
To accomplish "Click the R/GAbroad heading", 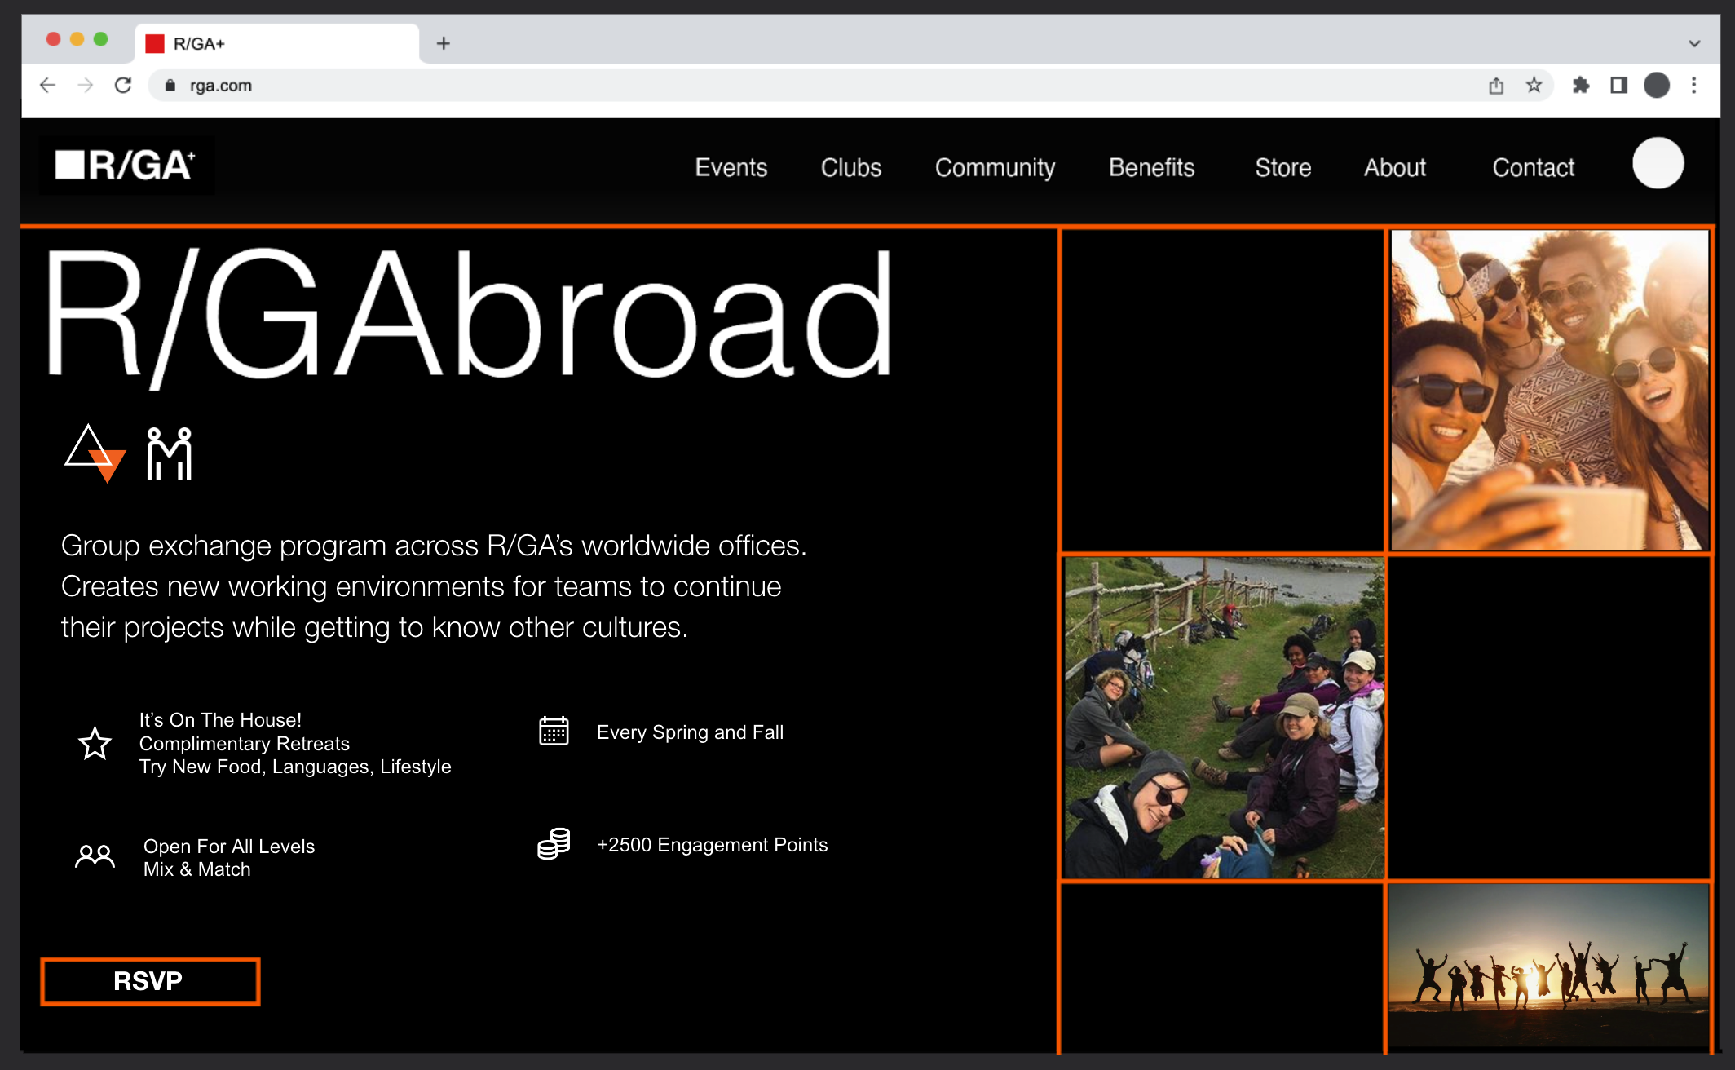I will (x=470, y=318).
